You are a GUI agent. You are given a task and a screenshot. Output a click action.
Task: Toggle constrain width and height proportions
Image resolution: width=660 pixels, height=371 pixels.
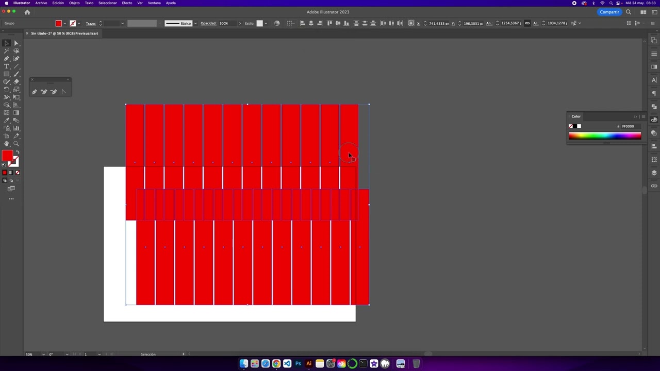pyautogui.click(x=527, y=23)
